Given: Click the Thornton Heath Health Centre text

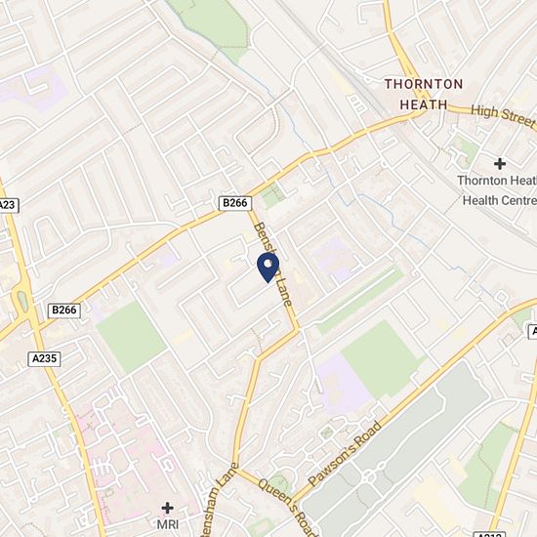Looking at the screenshot, I should pyautogui.click(x=497, y=190).
